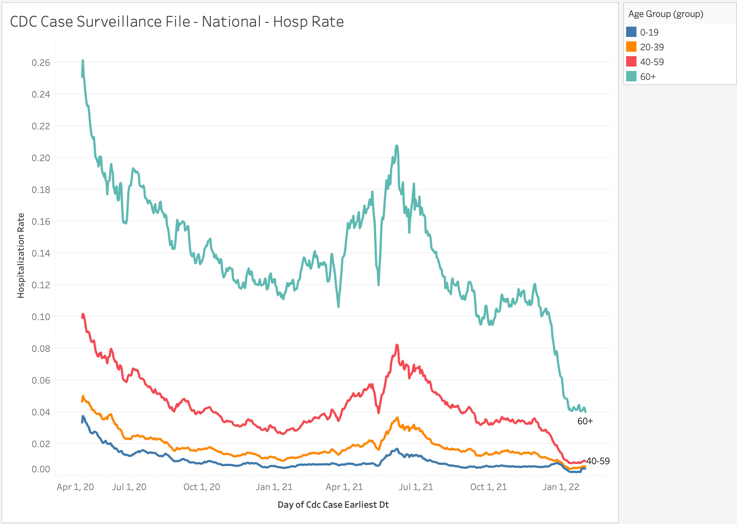The height and width of the screenshot is (524, 737).
Task: Select the 40-59 legend label
Action: (652, 62)
